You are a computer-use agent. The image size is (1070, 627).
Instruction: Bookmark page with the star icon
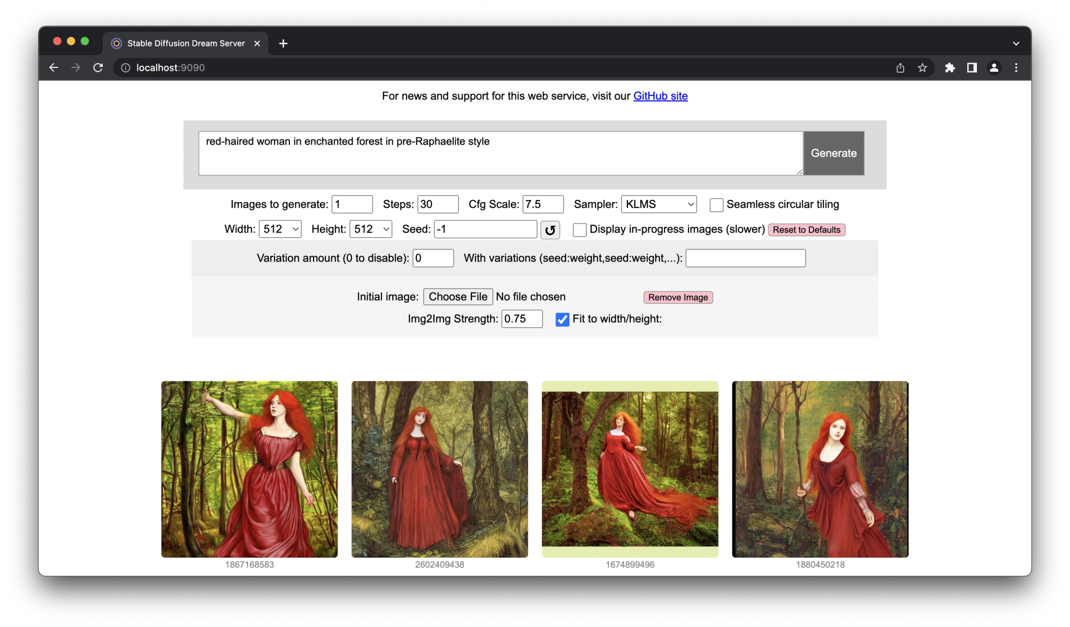tap(922, 68)
